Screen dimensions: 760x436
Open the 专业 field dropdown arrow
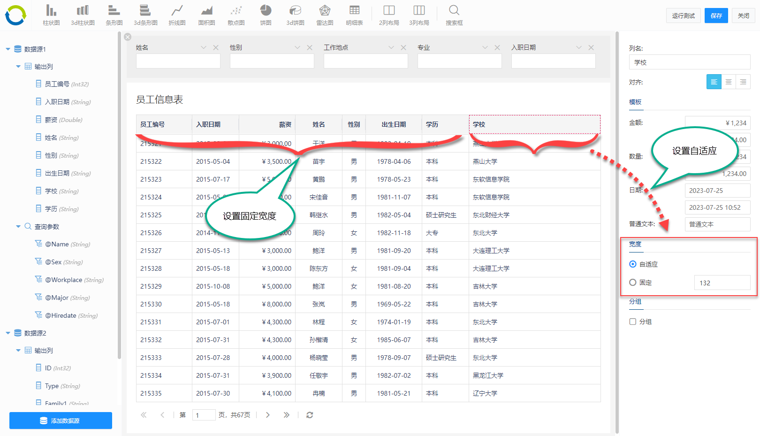click(x=485, y=47)
